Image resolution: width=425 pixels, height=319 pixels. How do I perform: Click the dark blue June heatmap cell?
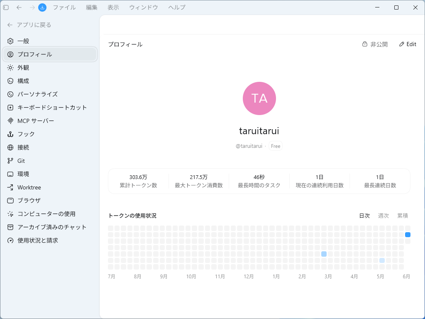408,235
